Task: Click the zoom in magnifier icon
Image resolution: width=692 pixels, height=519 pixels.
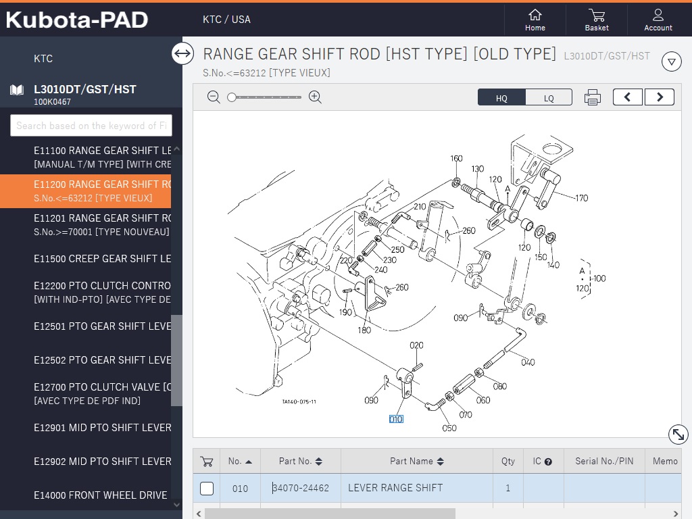Action: [x=315, y=97]
